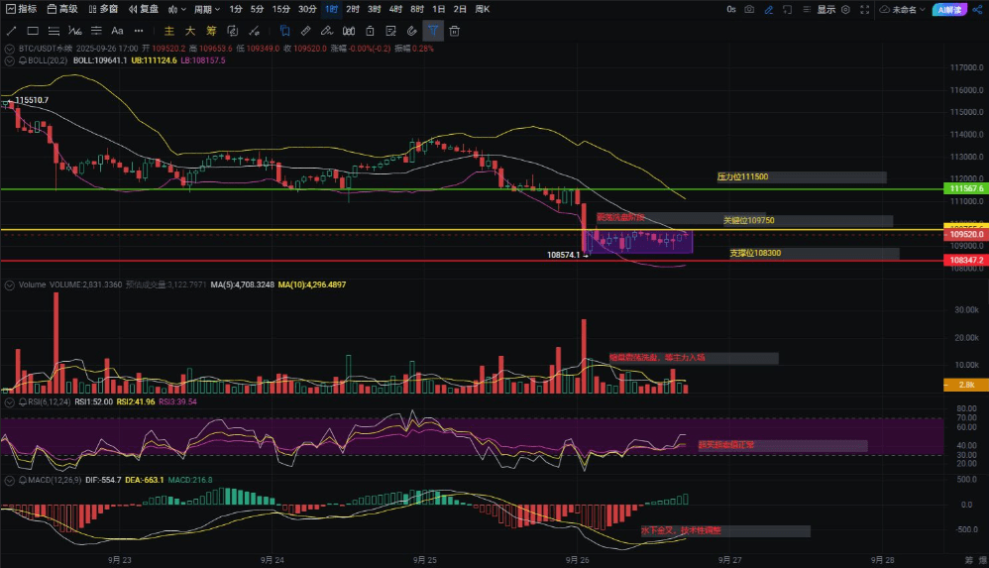Click the line-with-gear settings tool icon

[x=254, y=31]
